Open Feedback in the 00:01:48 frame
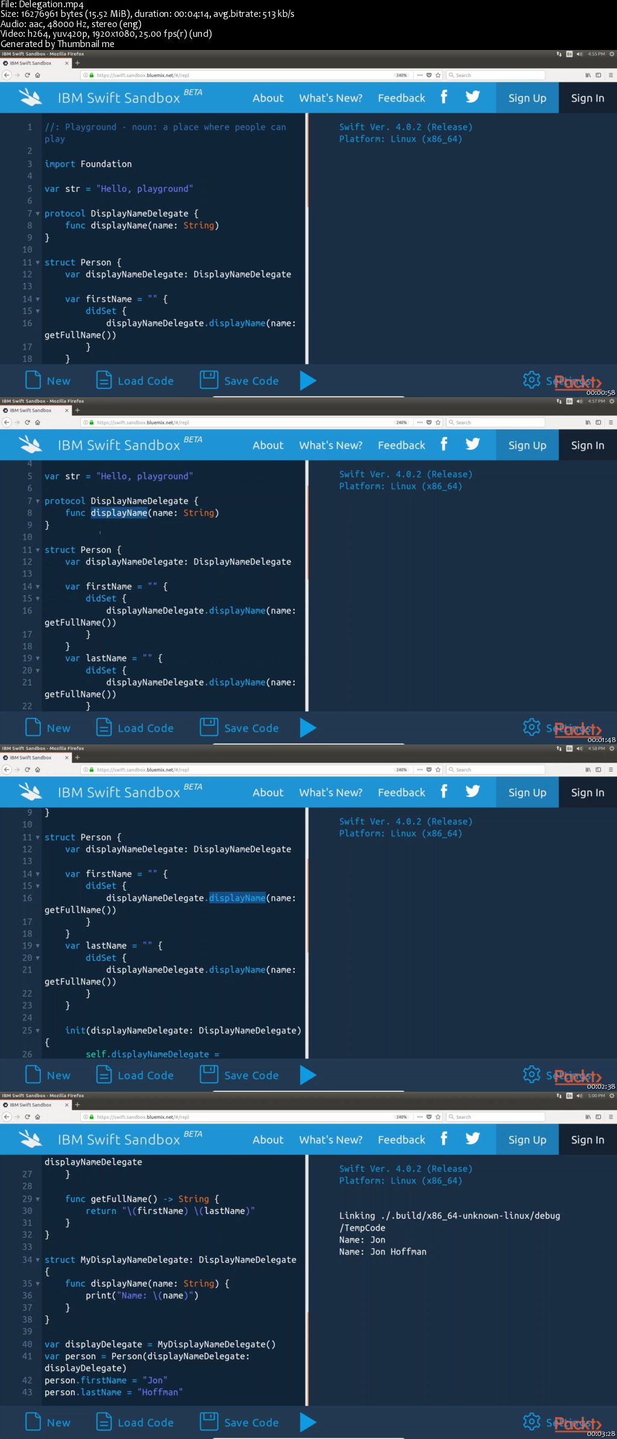Viewport: 617px width, 1439px height. tap(401, 445)
